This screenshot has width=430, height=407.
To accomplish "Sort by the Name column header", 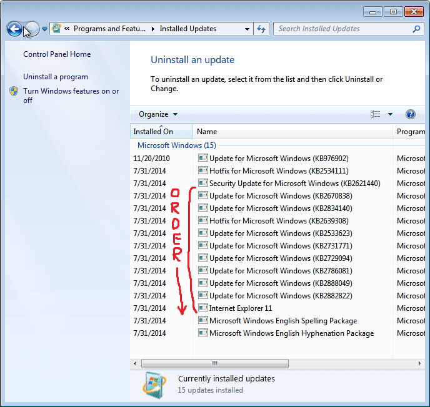I will (292, 132).
